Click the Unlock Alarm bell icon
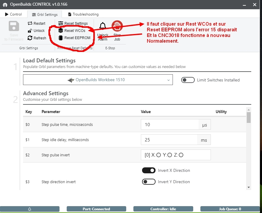Image resolution: width=262 pixels, height=213 pixels. tap(103, 26)
